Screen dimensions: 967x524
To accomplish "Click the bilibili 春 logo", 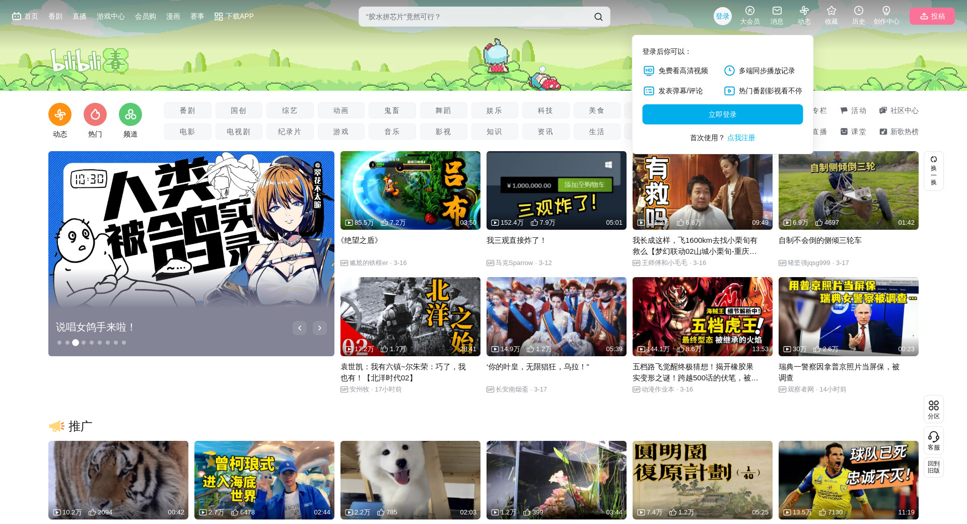I will coord(89,60).
